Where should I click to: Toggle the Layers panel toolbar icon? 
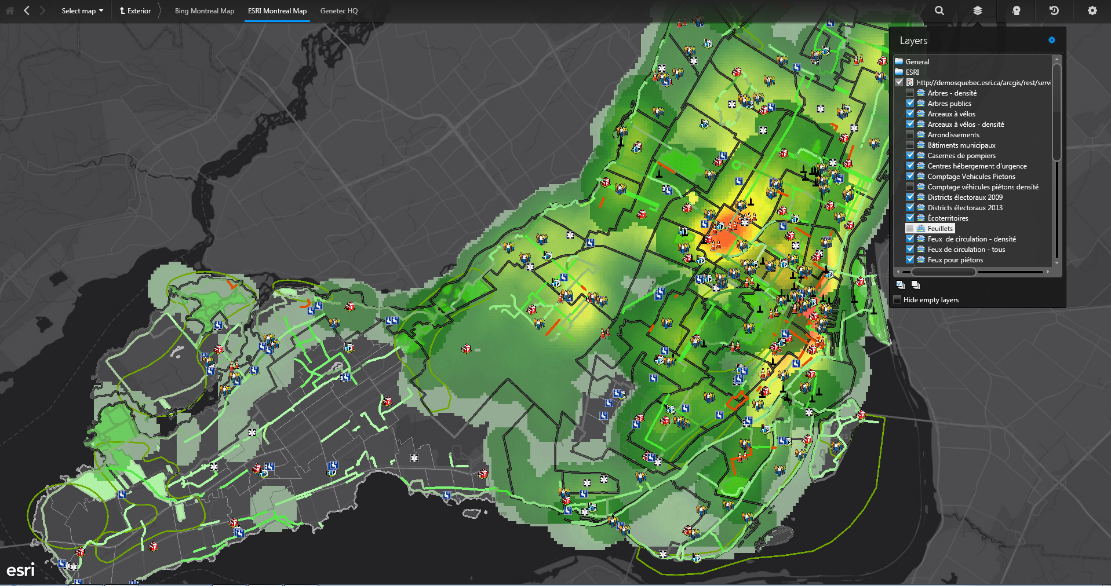tap(978, 10)
